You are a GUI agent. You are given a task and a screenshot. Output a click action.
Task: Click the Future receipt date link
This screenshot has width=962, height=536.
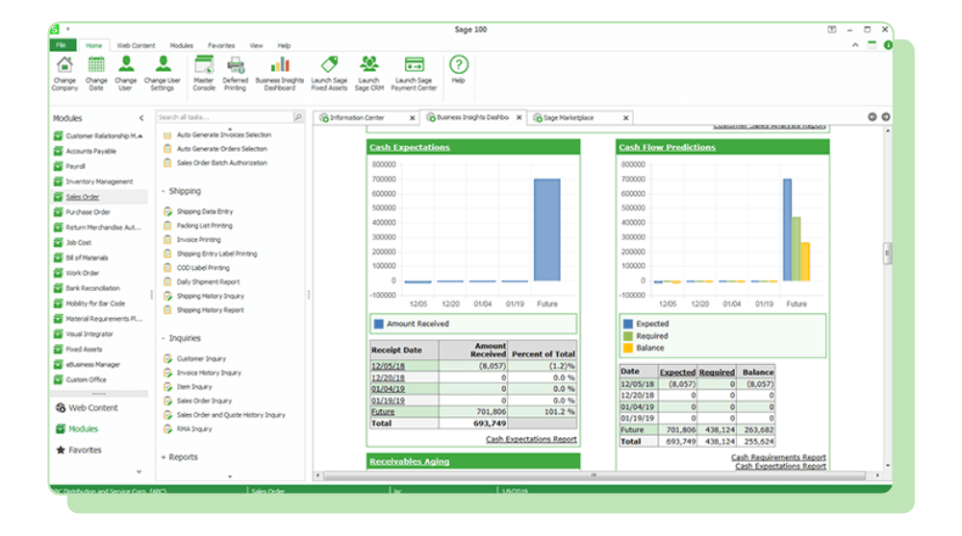(x=383, y=412)
